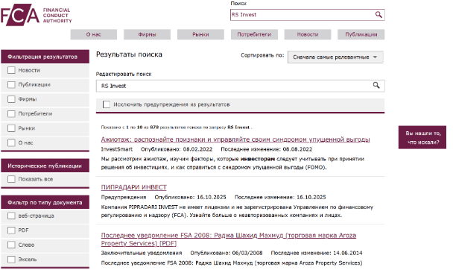The width and height of the screenshot is (453, 270).
Task: Check the 'Эксель' document type checkbox
Action: click(x=11, y=260)
